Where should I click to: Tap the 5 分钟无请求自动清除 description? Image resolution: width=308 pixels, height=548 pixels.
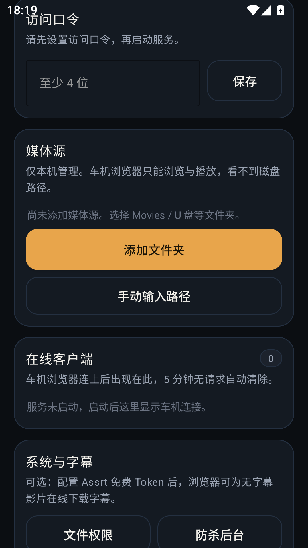[x=151, y=379]
